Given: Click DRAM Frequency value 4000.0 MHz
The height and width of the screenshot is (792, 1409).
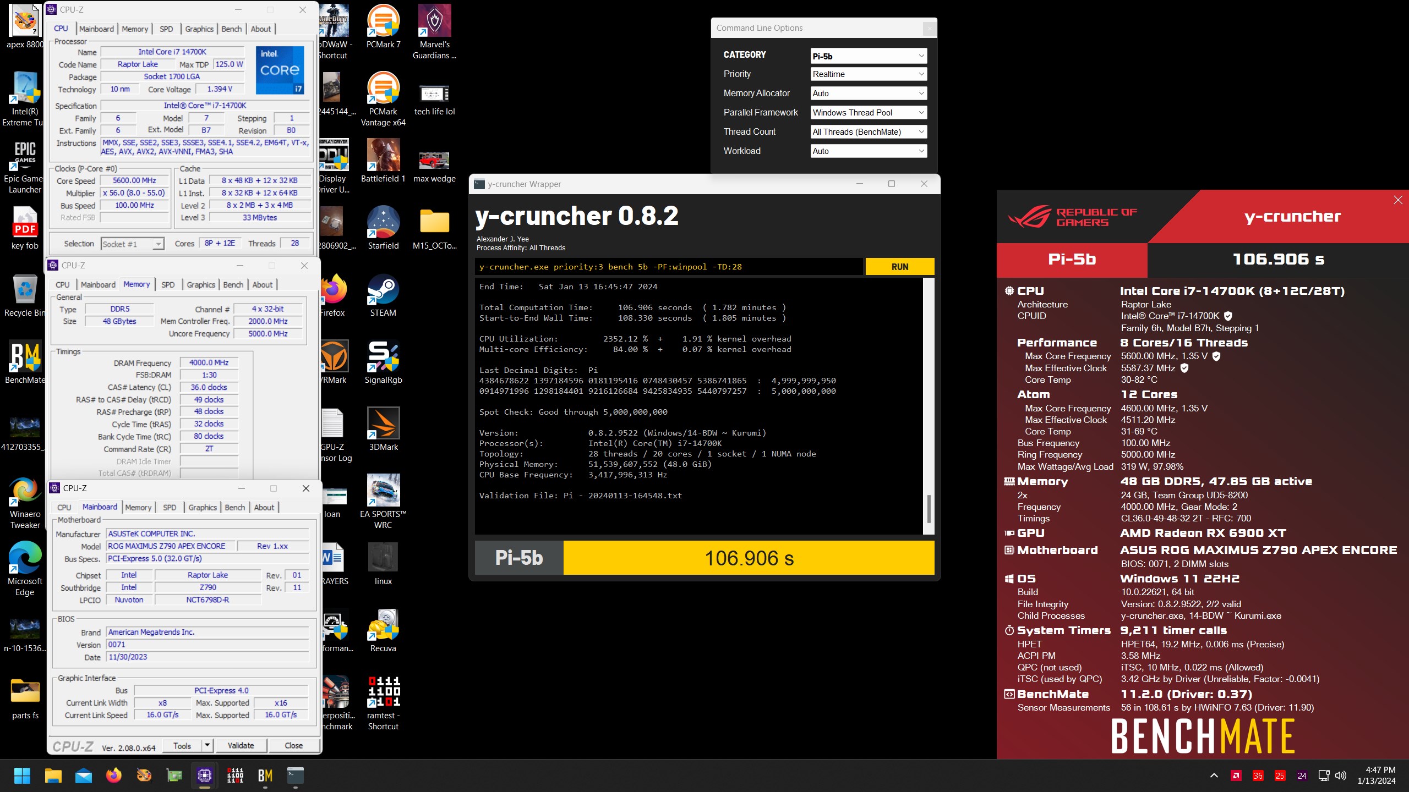Looking at the screenshot, I should click(x=209, y=362).
